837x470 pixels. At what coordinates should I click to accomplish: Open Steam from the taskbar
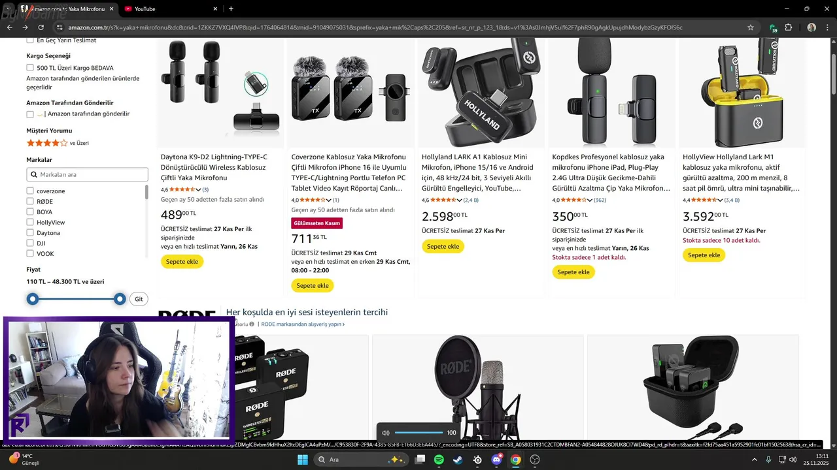click(458, 460)
